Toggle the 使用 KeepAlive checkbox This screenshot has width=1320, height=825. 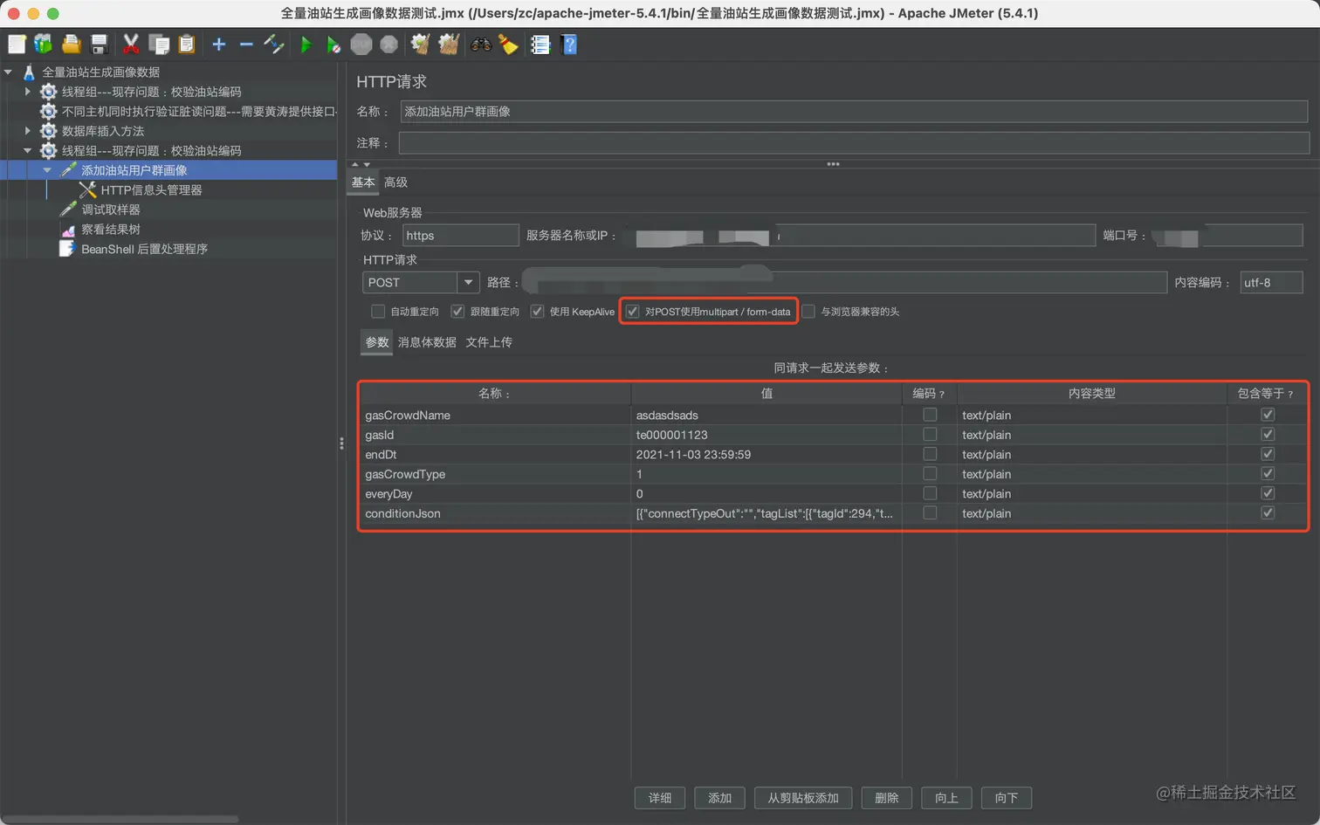(x=537, y=312)
